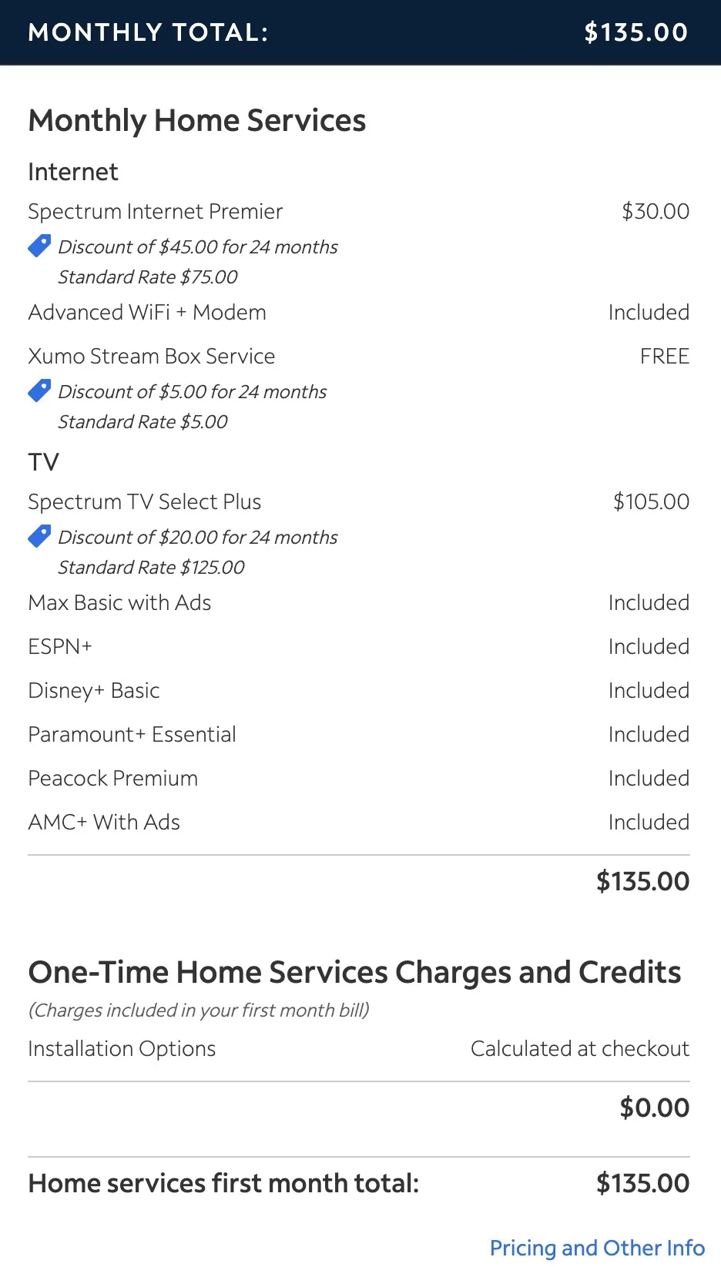Select the Paramount+ Essential entry
This screenshot has height=1267, width=721.
point(132,734)
